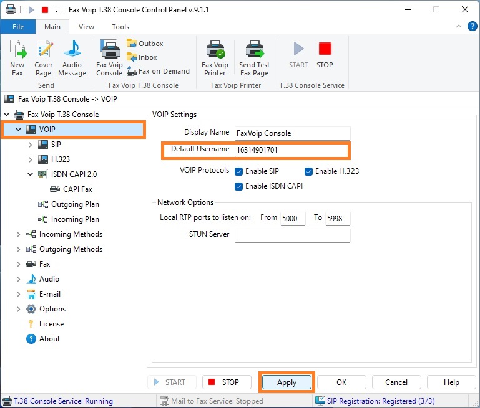Select the CAPI Fax tree item

tap(77, 189)
